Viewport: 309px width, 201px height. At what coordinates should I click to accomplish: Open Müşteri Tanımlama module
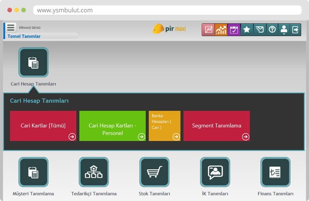34,172
